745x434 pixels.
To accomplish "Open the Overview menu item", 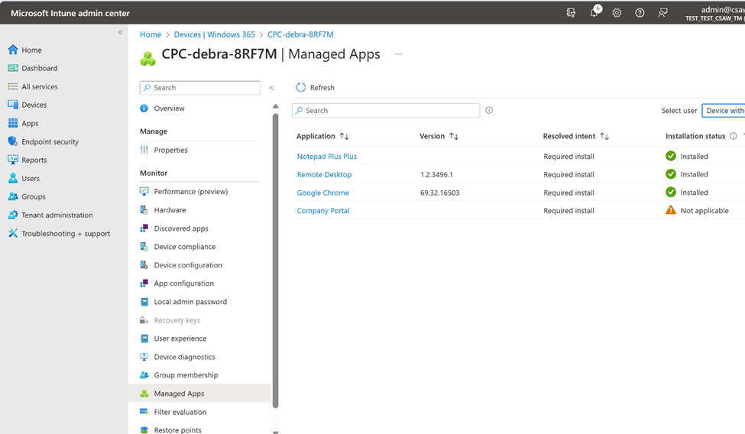I will pyautogui.click(x=169, y=108).
